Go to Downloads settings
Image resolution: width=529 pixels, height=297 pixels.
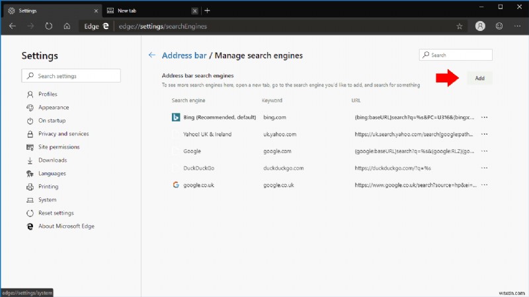click(53, 160)
